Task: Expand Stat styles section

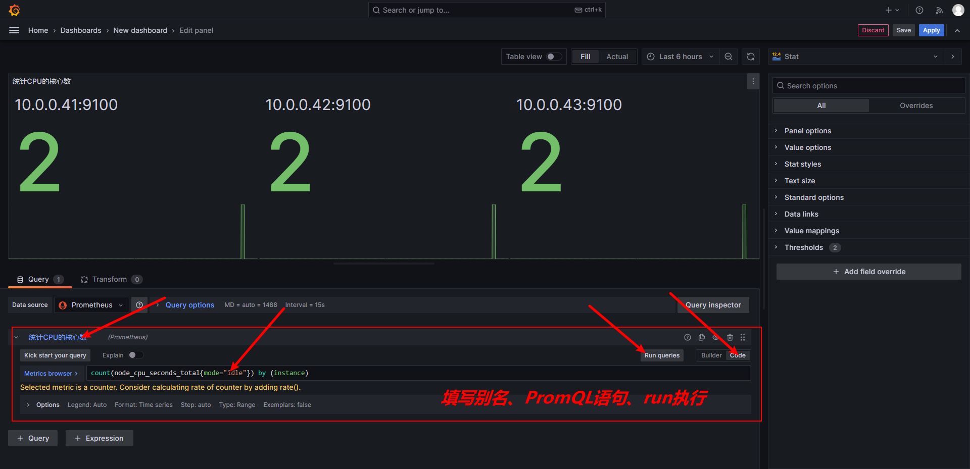Action: (x=802, y=164)
